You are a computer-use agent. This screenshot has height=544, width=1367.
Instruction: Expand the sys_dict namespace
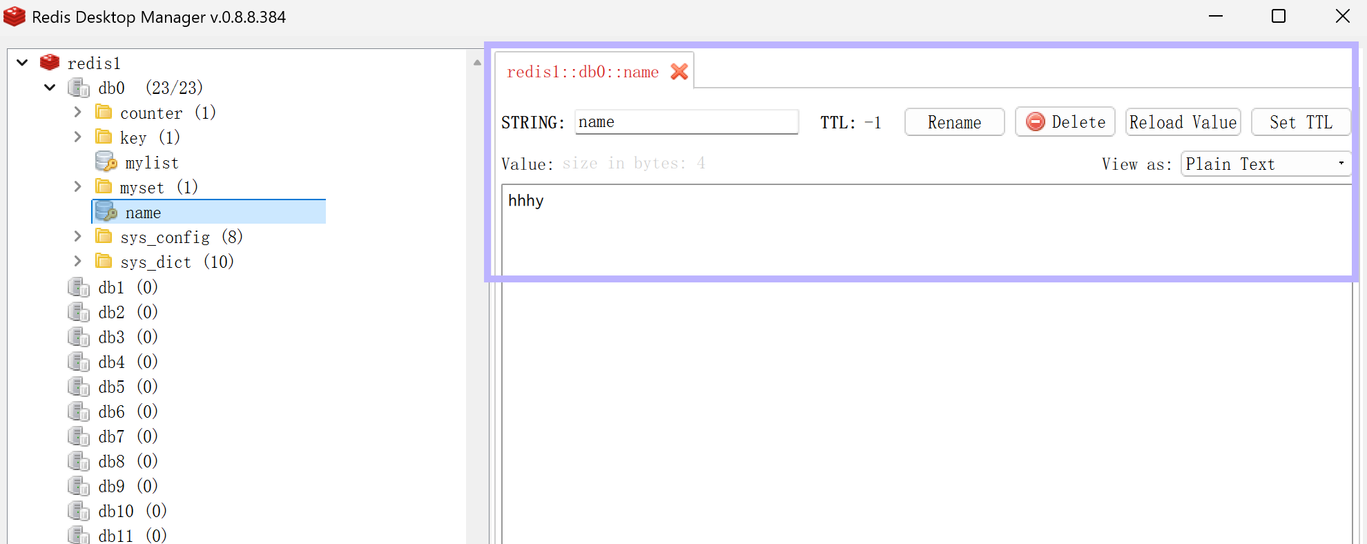coord(77,261)
